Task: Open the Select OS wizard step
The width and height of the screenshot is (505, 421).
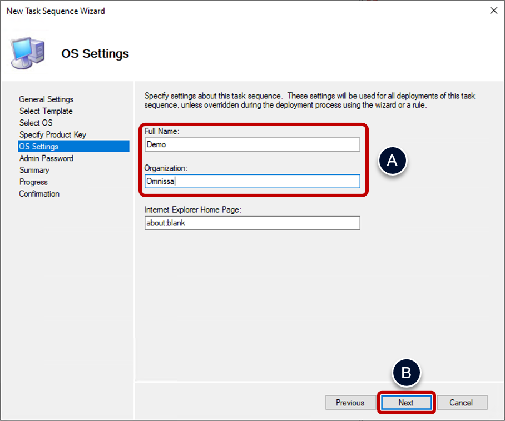Action: (36, 123)
